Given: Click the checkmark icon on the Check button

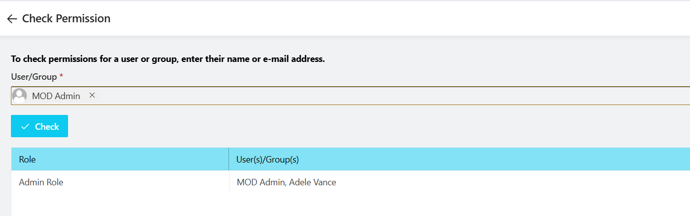Looking at the screenshot, I should coord(25,127).
